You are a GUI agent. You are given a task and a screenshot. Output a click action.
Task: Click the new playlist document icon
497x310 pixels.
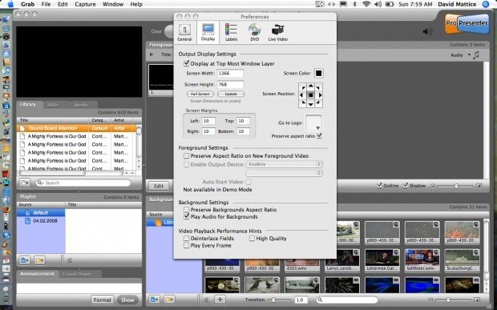click(25, 260)
